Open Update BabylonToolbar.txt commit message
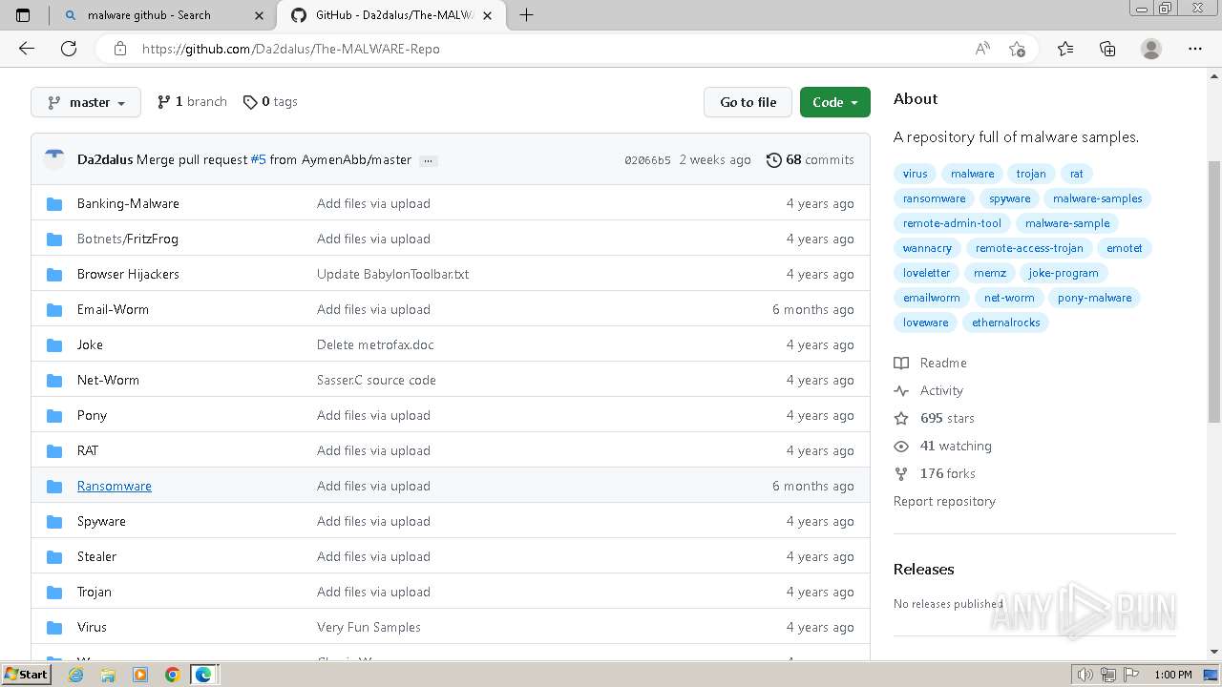Viewport: 1222px width, 687px height. (392, 274)
